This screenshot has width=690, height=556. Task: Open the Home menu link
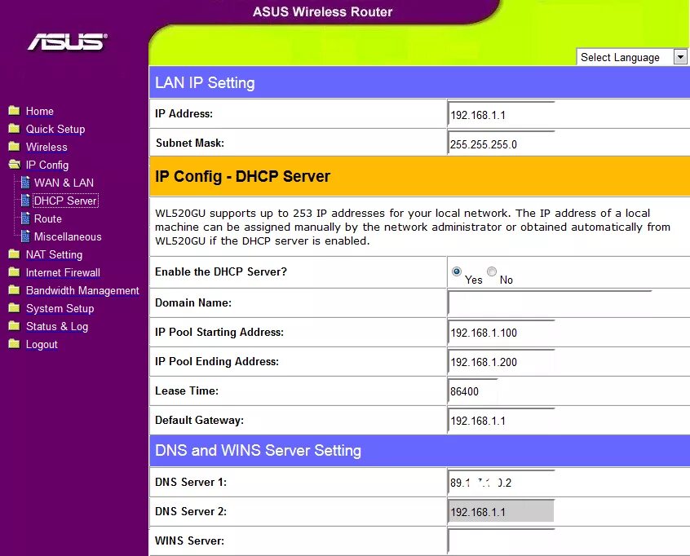coord(40,112)
